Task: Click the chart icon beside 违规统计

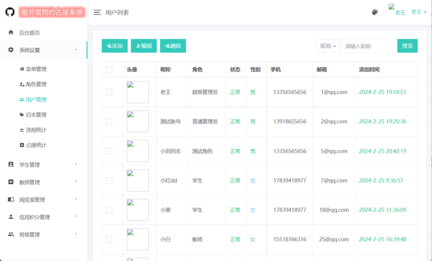Action: (x=22, y=130)
